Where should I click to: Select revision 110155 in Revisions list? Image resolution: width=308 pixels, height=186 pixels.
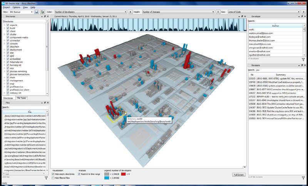coord(277,78)
